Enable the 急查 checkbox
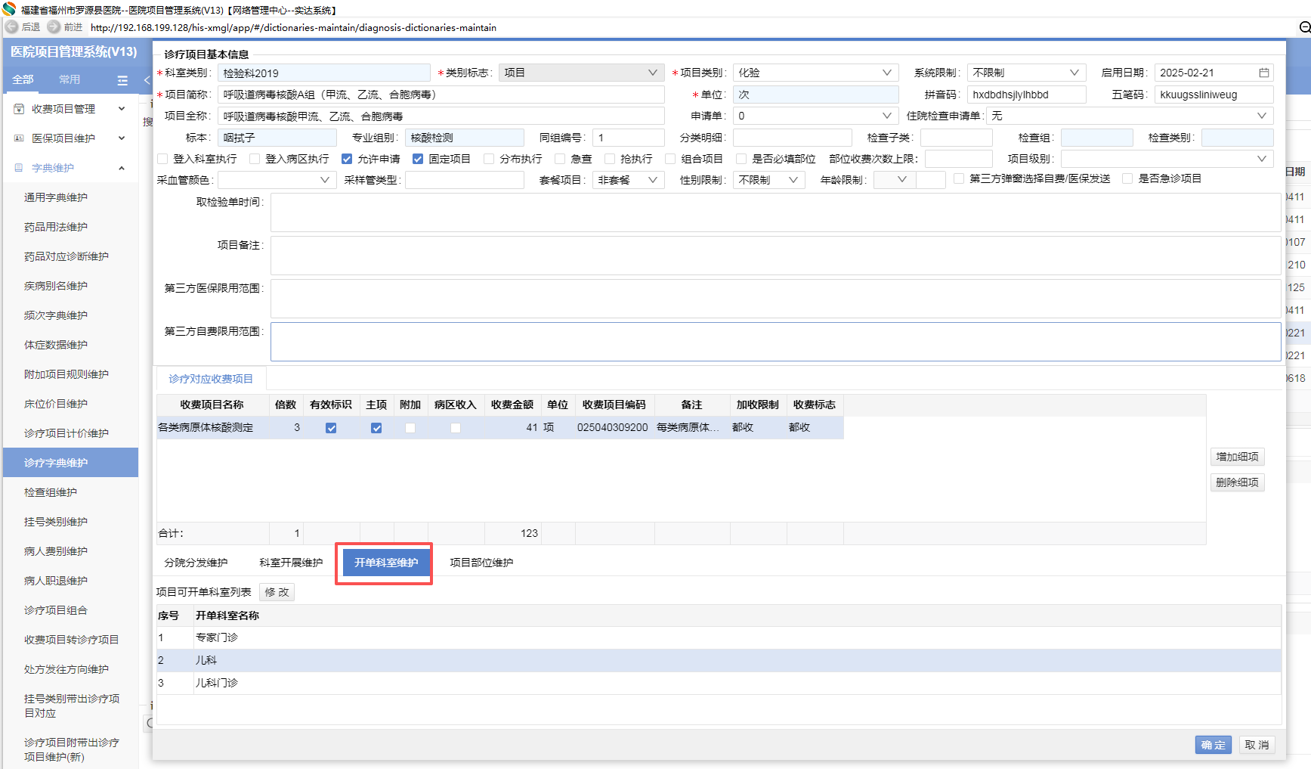 [560, 159]
